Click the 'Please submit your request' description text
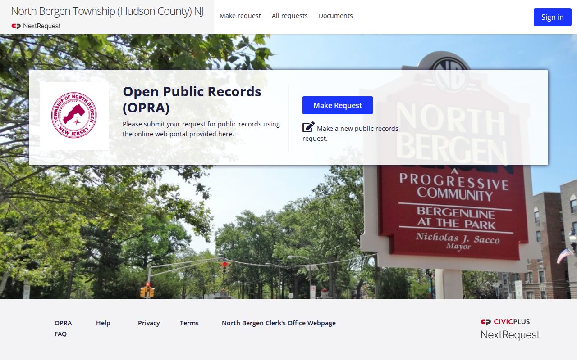This screenshot has width=577, height=360. click(x=201, y=129)
